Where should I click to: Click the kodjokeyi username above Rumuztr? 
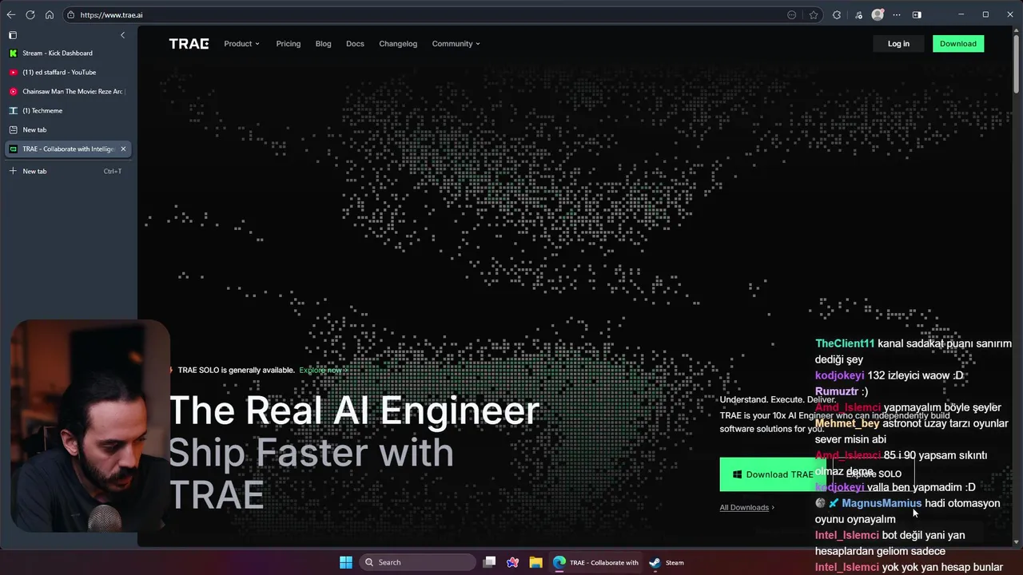(839, 375)
